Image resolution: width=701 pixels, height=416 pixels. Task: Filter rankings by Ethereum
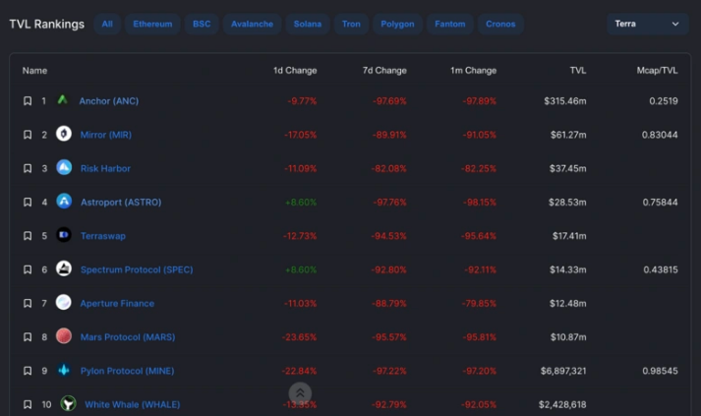152,24
